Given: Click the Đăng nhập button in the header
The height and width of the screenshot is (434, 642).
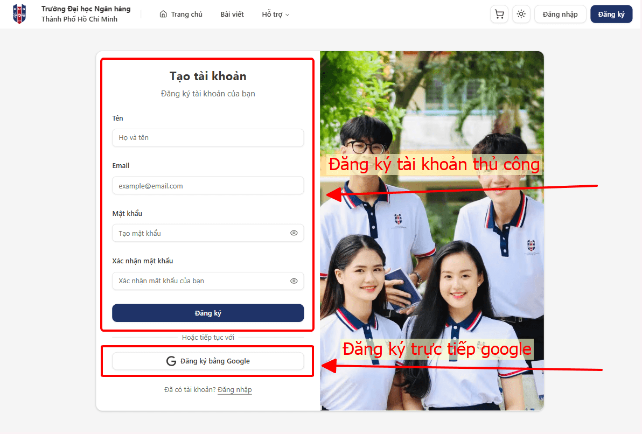Looking at the screenshot, I should [560, 14].
